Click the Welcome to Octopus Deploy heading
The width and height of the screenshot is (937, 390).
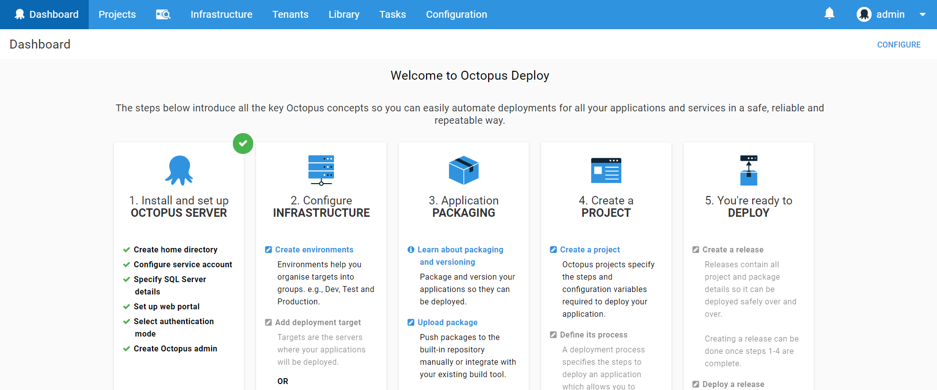470,76
